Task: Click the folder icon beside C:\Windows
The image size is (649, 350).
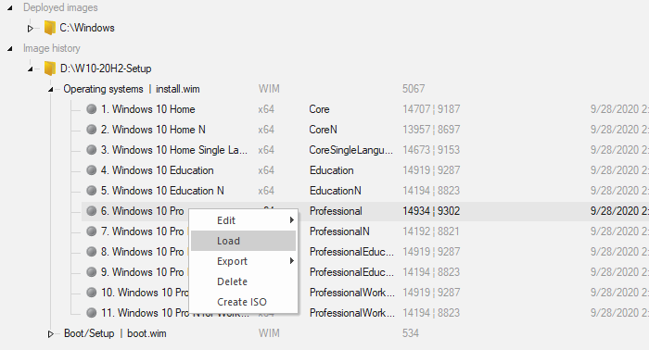Action: [50, 28]
